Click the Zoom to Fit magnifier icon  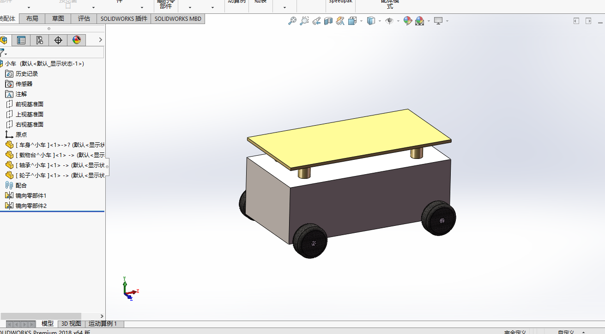coord(292,21)
